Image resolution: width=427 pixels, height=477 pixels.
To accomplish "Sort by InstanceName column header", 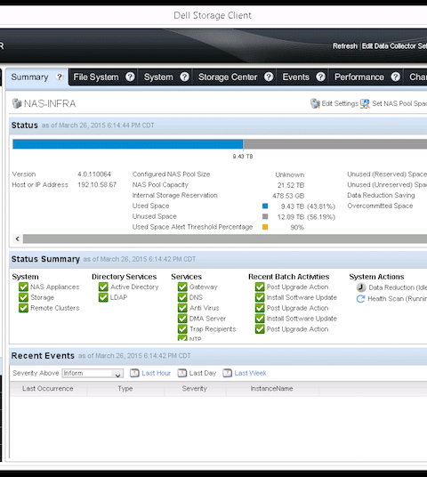I will tap(272, 389).
